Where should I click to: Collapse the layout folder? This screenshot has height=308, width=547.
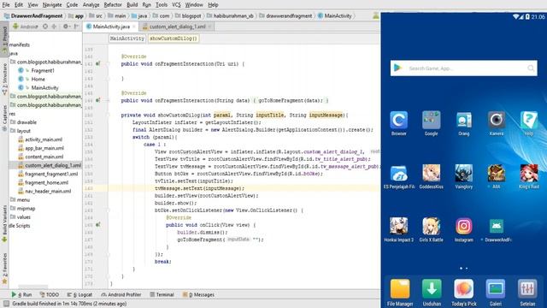pyautogui.click(x=23, y=131)
